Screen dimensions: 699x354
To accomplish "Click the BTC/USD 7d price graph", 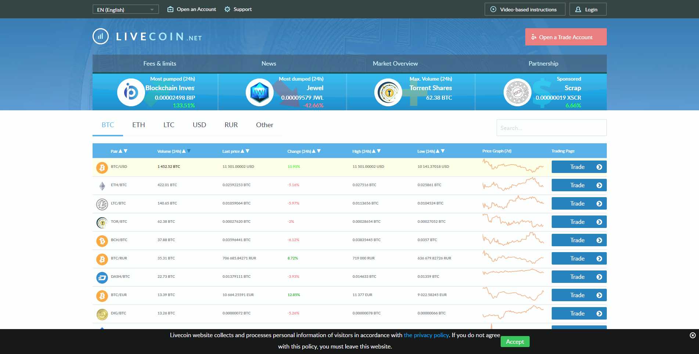I will point(513,166).
